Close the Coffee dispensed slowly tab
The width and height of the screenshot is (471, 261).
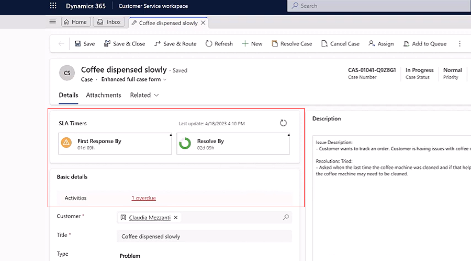[203, 23]
